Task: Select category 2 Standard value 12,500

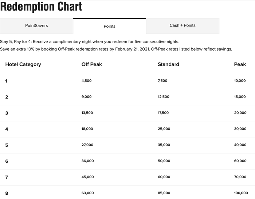Action: (164, 97)
